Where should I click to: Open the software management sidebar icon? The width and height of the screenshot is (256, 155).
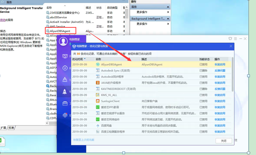65,115
